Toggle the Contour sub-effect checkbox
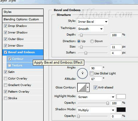This screenshot has width=138, height=121. click(x=9, y=59)
